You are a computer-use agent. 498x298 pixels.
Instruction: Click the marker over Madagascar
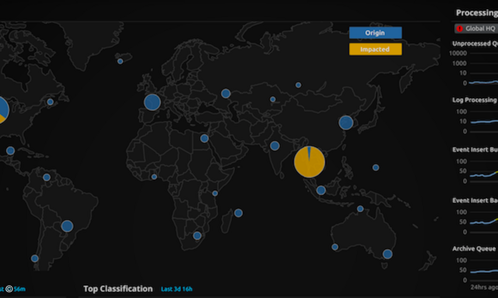pyautogui.click(x=238, y=213)
